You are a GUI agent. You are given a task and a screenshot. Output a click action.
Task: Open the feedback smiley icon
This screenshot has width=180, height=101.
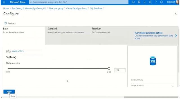pyautogui.click(x=161, y=2)
